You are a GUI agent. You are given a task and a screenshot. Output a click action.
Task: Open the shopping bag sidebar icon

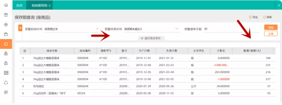tap(6, 34)
